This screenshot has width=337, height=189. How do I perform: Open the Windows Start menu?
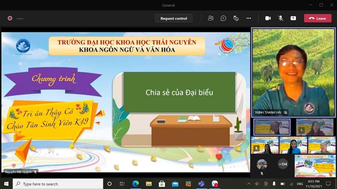point(6,184)
